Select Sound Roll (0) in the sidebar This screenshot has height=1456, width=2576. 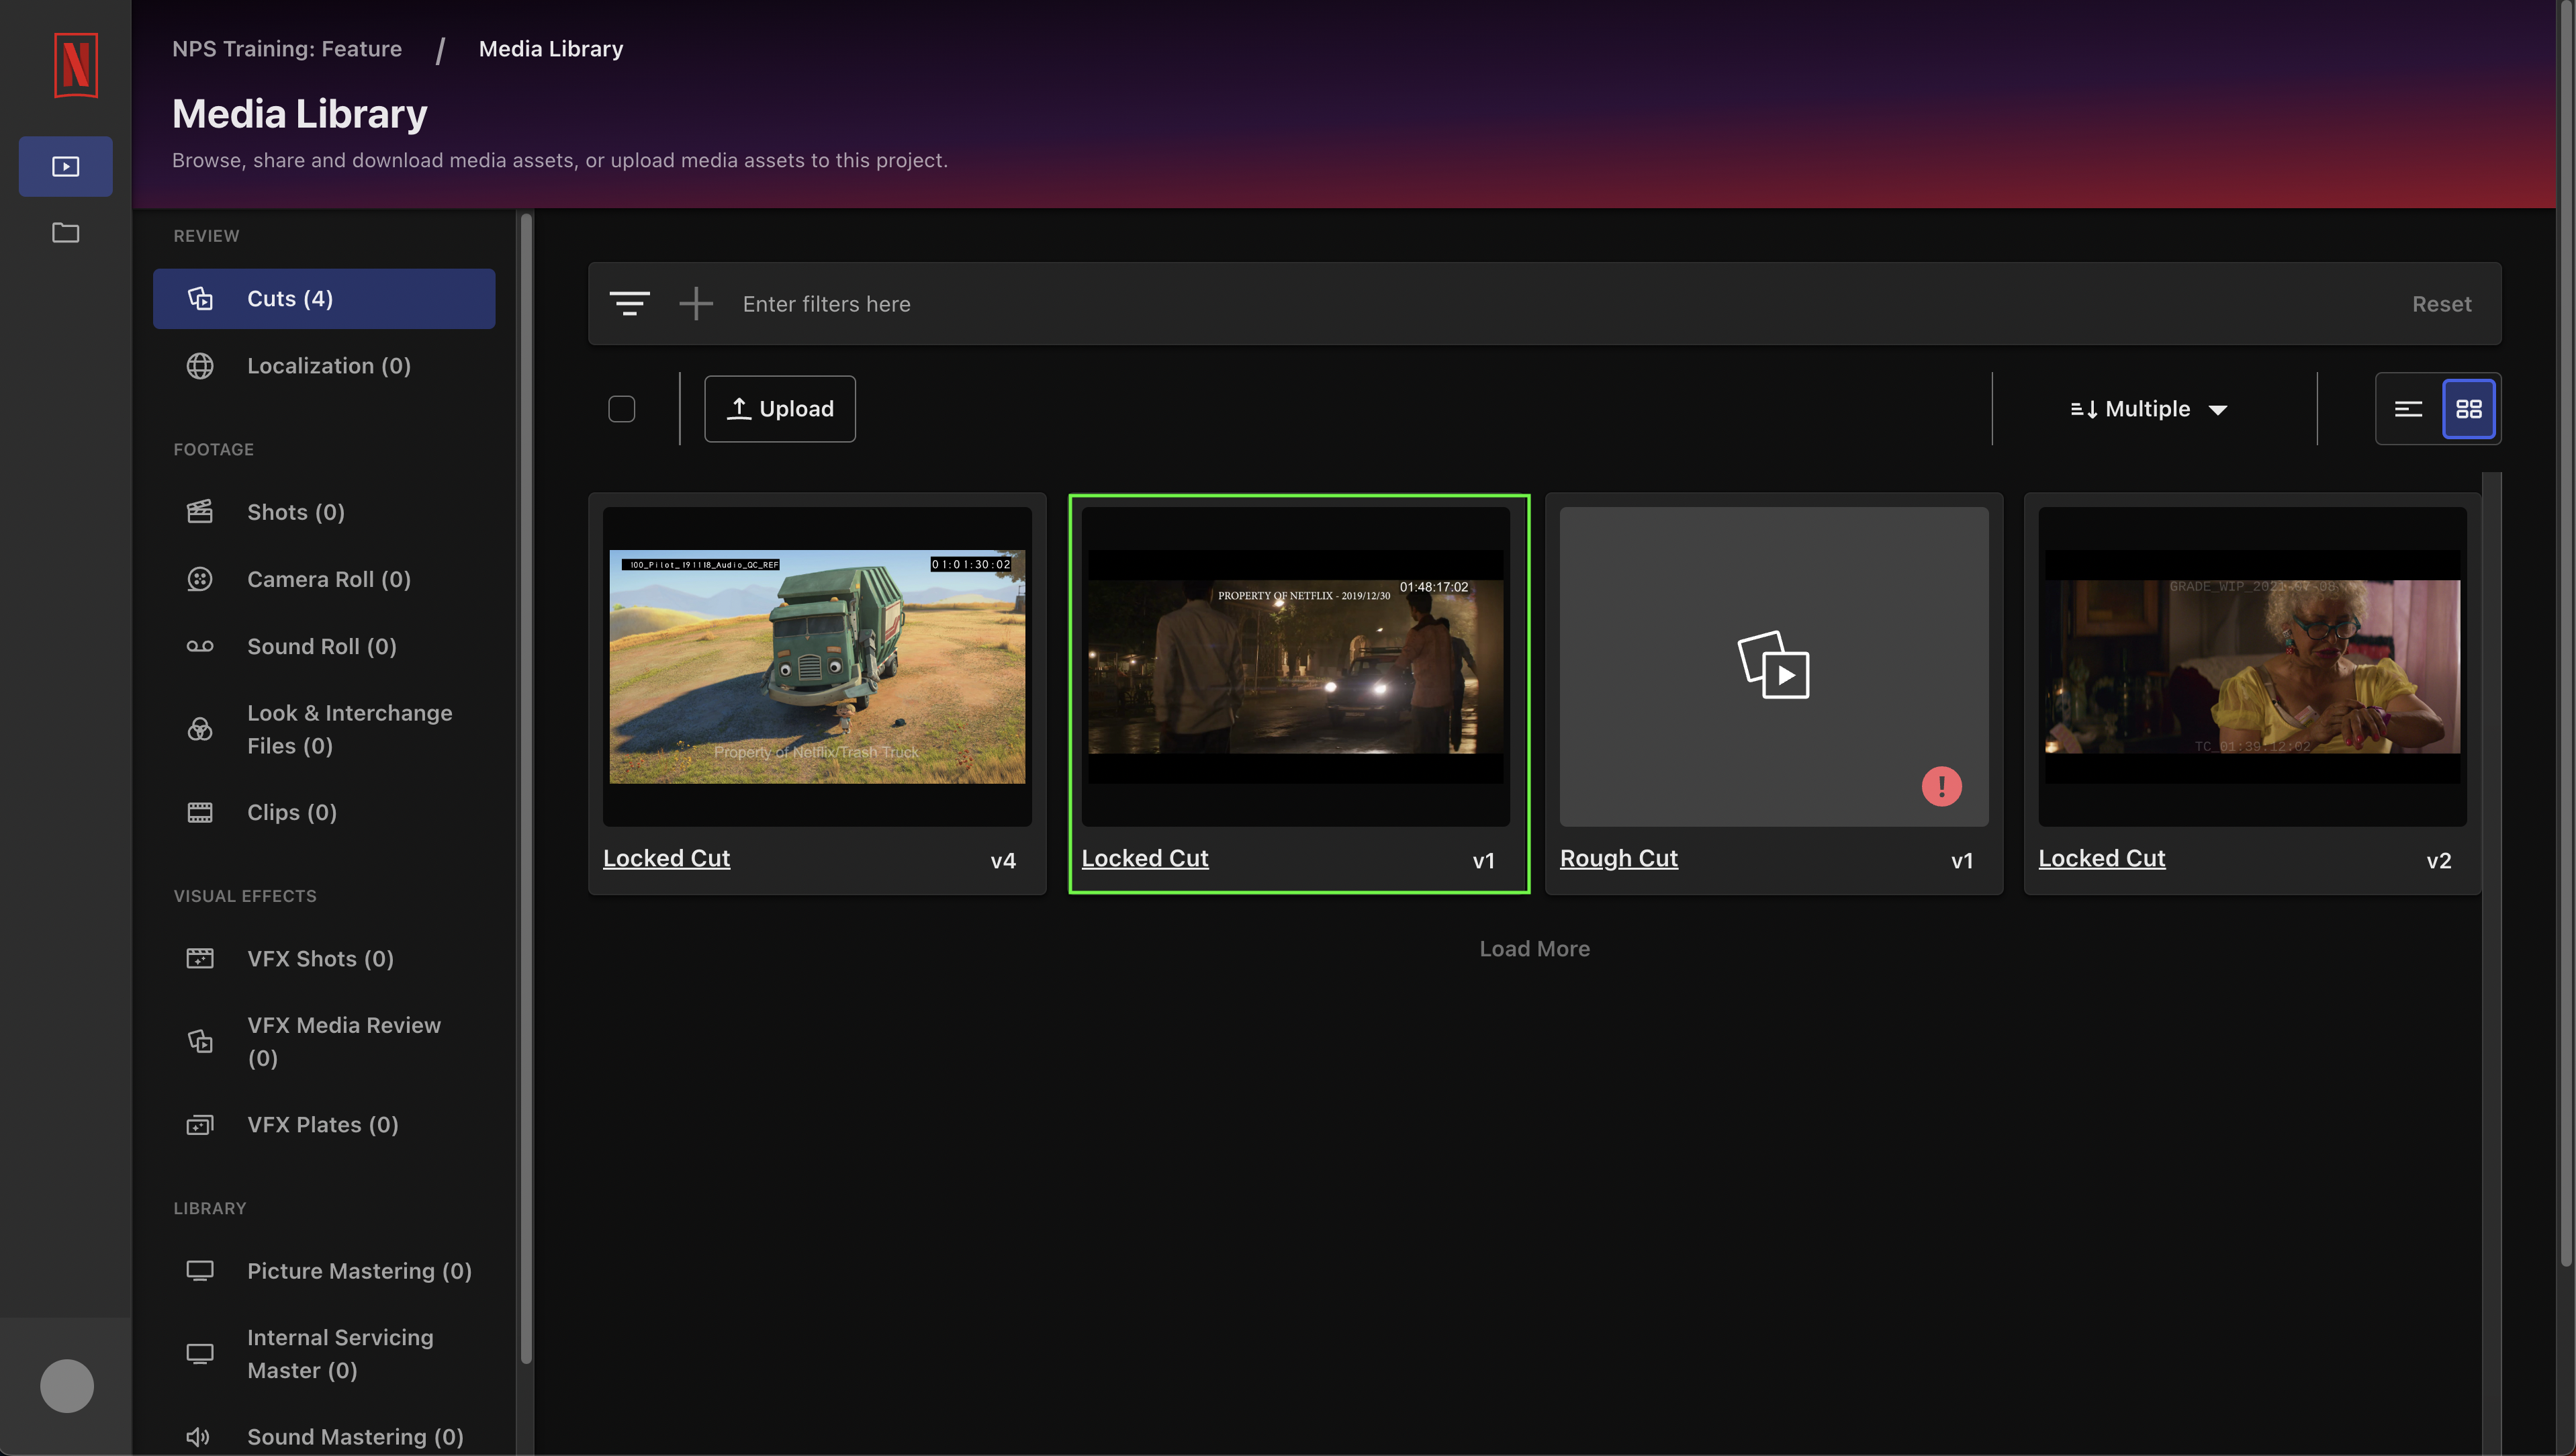(324, 646)
